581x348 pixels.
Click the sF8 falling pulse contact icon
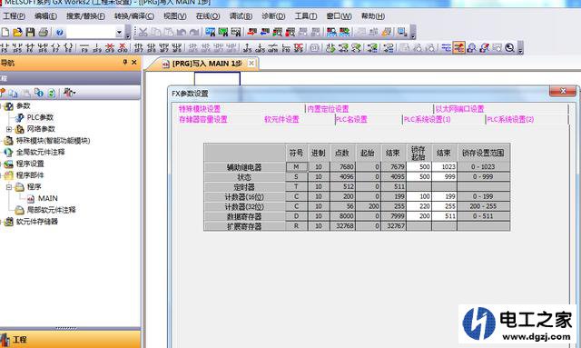click(152, 48)
